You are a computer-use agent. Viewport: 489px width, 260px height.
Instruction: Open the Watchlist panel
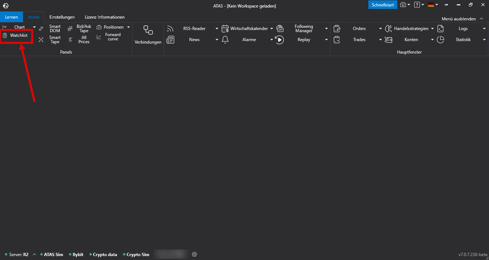pyautogui.click(x=15, y=35)
